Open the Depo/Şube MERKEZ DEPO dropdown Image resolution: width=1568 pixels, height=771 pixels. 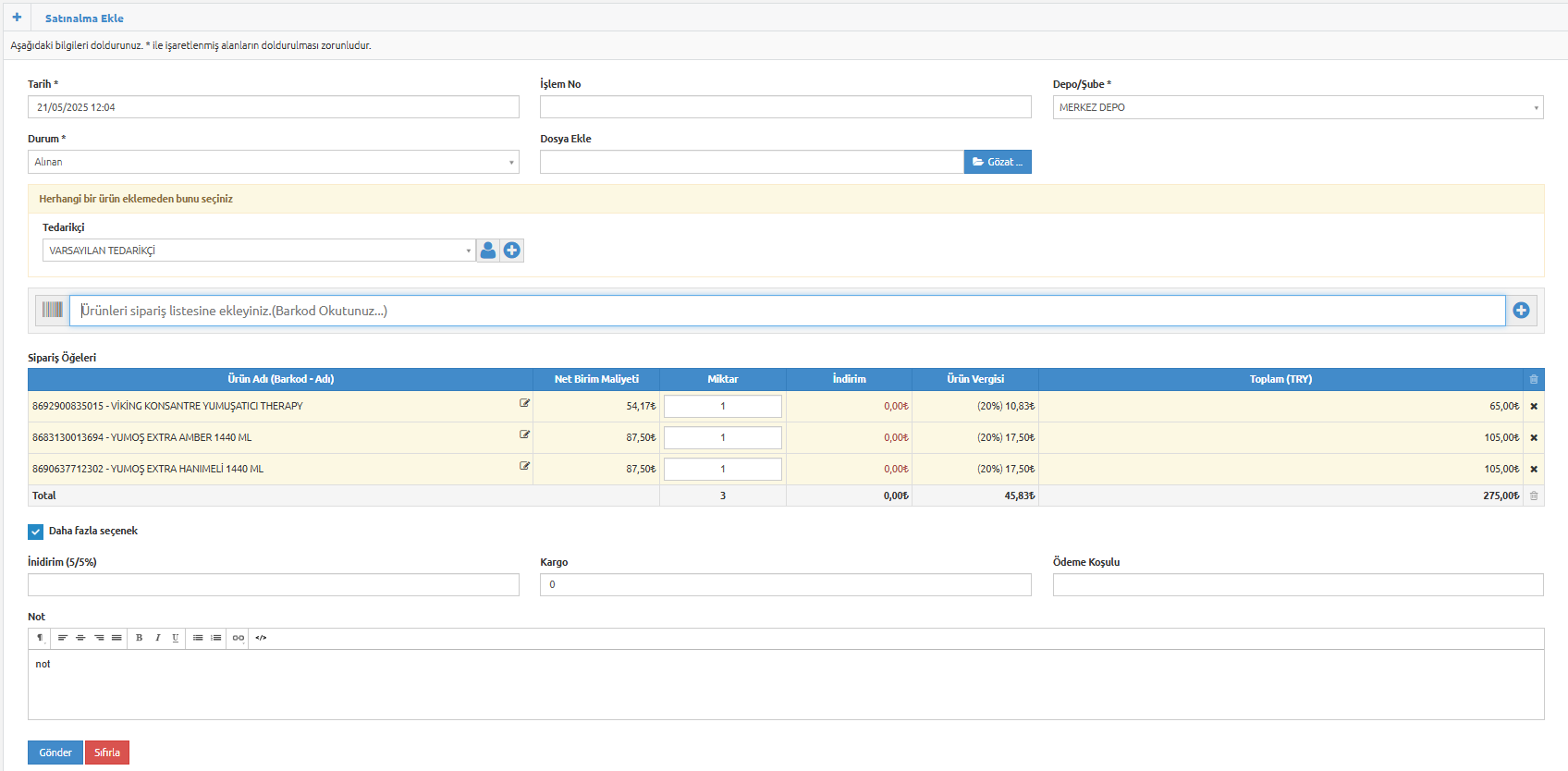point(1298,107)
